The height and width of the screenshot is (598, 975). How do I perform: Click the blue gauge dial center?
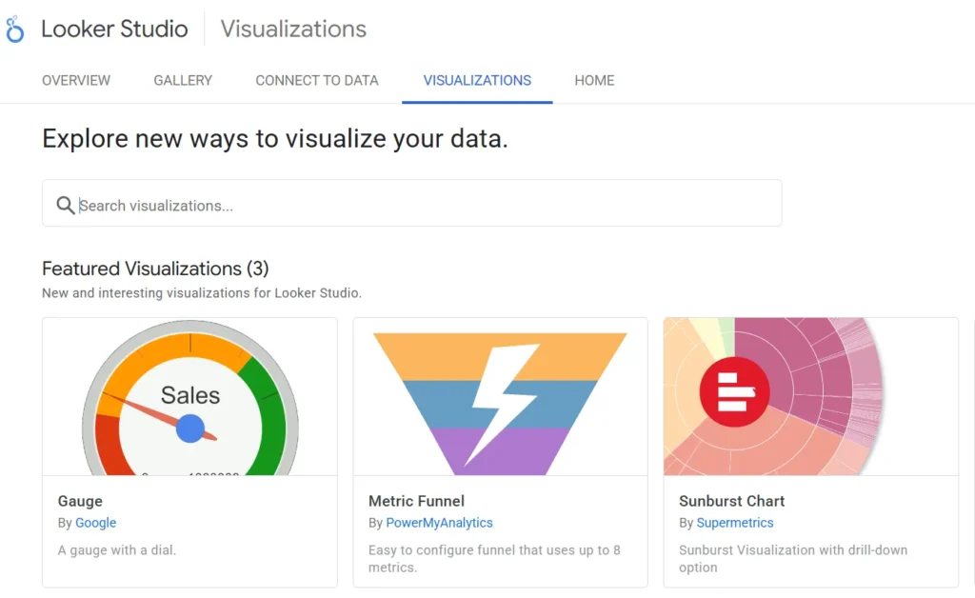pos(190,429)
